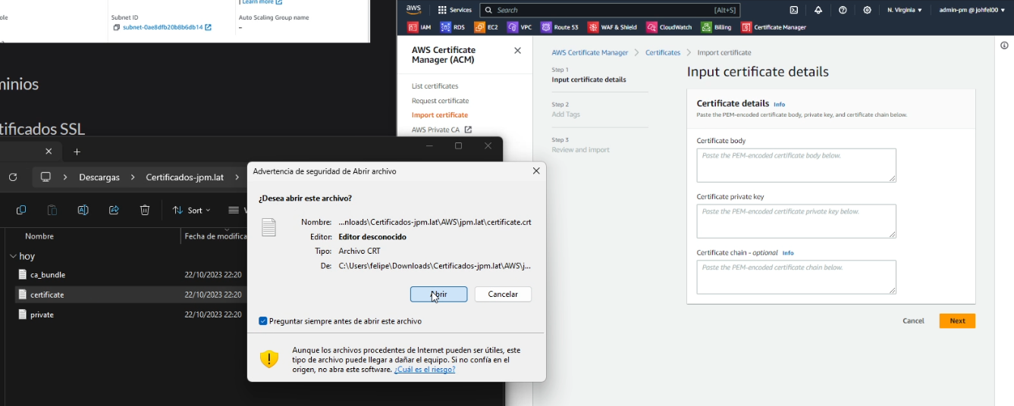The image size is (1014, 406).
Task: Open the info panel icon at right edge
Action: [1004, 45]
